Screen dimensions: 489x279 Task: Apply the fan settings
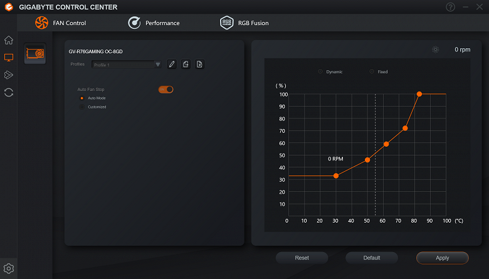[442, 258]
